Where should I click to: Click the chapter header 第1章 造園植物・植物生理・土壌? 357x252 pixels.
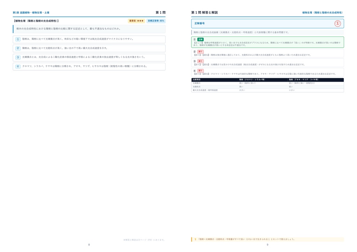pyautogui.click(x=31, y=13)
